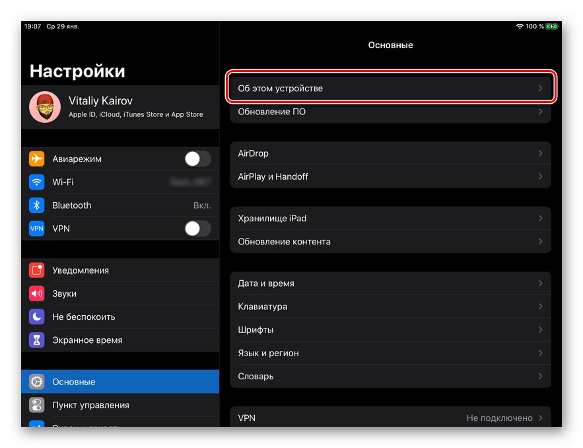
Task: Tap the Notifications icon
Action: [37, 270]
